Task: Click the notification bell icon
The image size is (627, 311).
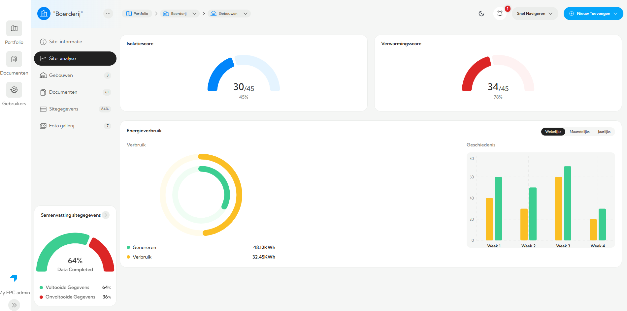Action: coord(500,14)
